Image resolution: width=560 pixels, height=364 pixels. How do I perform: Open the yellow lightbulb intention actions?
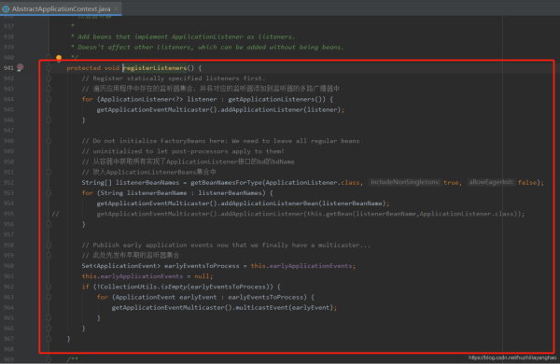click(59, 58)
